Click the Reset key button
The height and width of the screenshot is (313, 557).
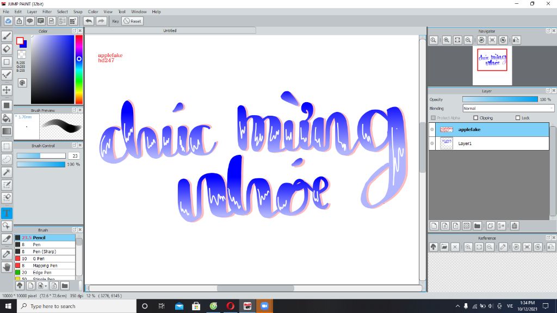coord(132,21)
